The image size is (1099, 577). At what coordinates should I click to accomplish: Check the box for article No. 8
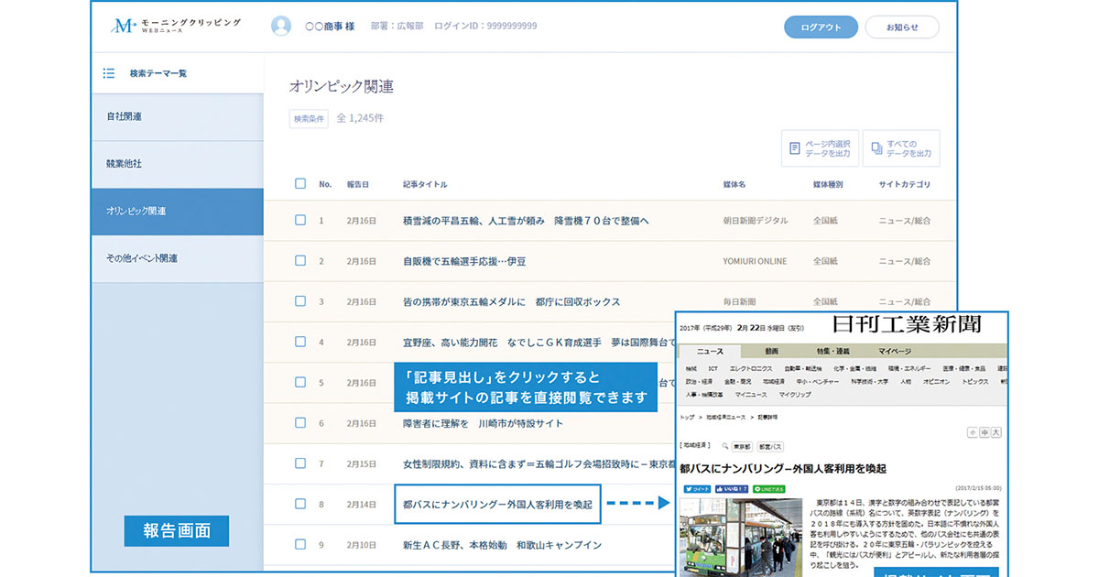click(x=300, y=504)
